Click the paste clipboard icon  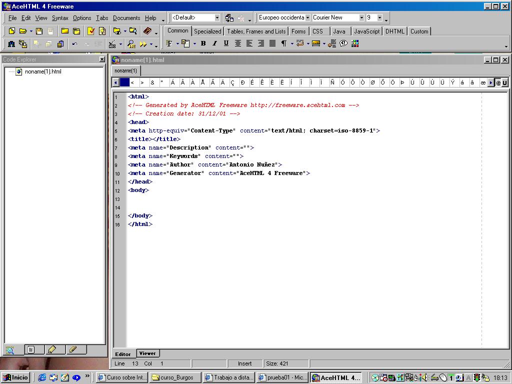[60, 44]
